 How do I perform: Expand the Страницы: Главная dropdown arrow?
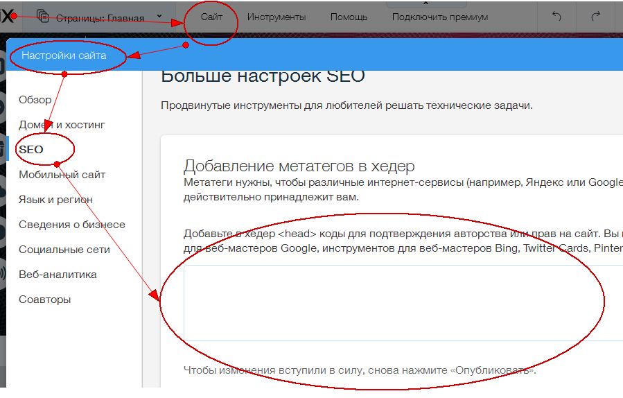coord(159,17)
